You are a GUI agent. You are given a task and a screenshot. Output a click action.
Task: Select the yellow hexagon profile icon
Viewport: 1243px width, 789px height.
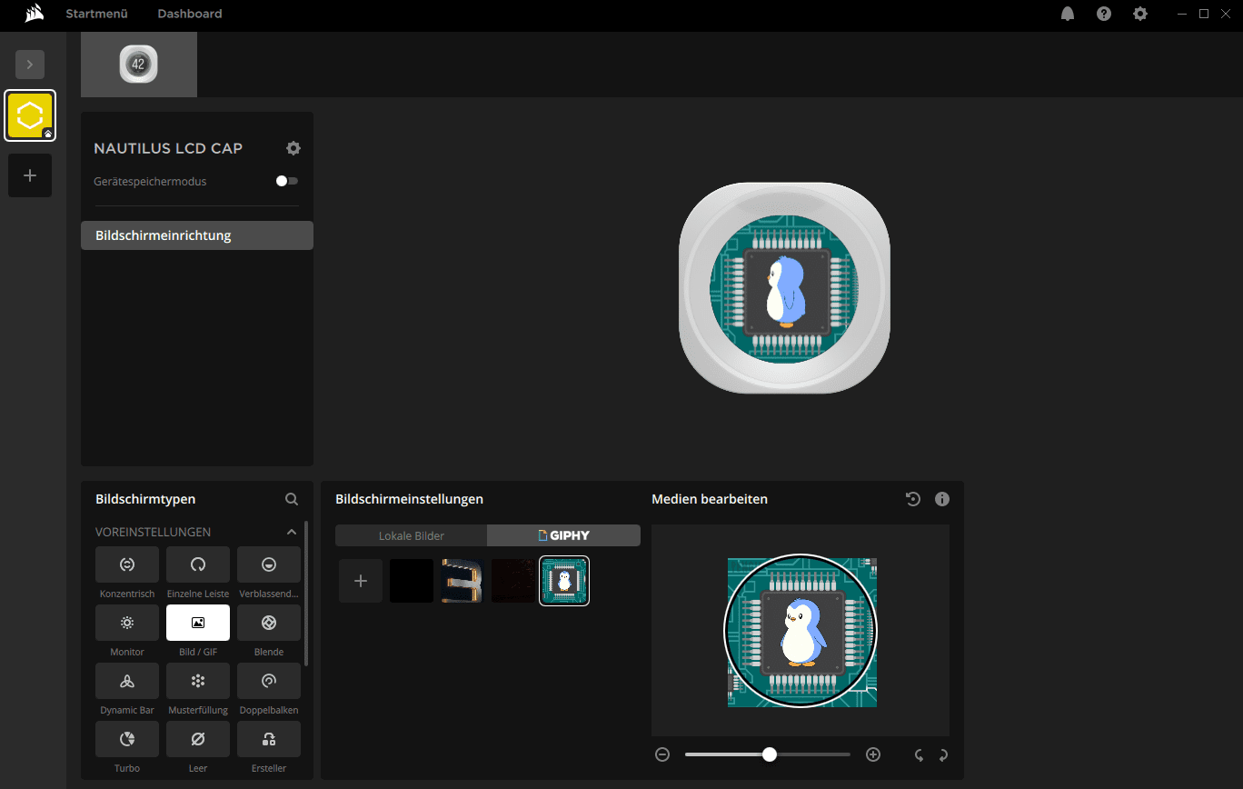pyautogui.click(x=30, y=115)
